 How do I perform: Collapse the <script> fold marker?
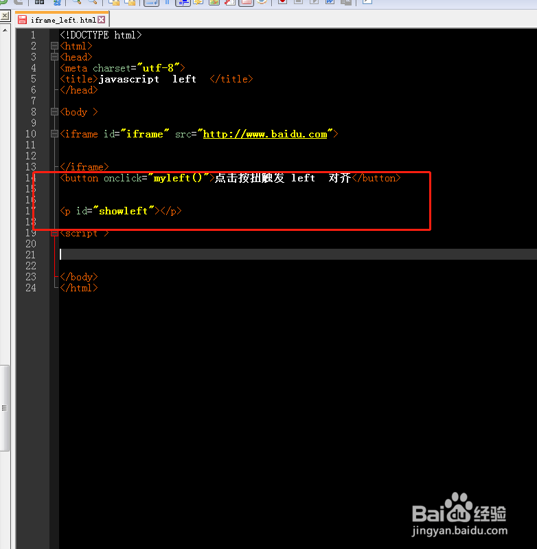(x=54, y=233)
